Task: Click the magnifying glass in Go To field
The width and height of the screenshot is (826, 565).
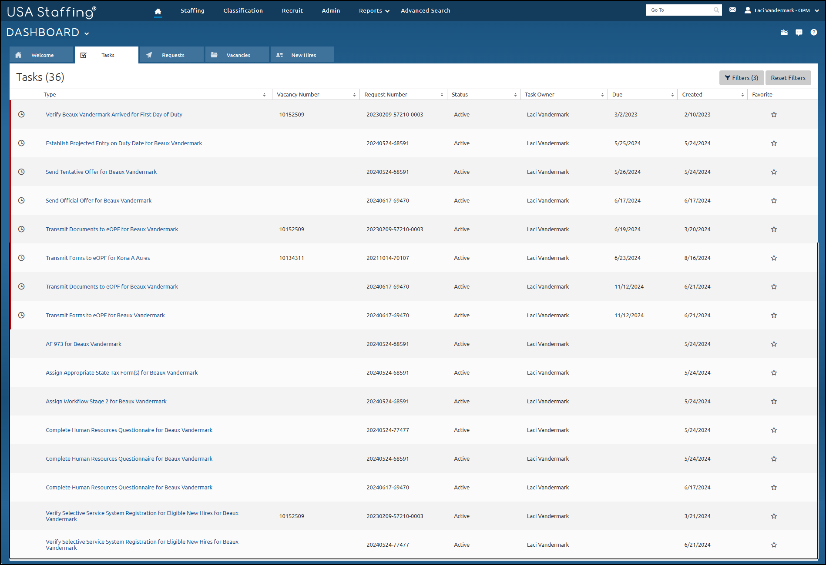Action: (x=716, y=10)
